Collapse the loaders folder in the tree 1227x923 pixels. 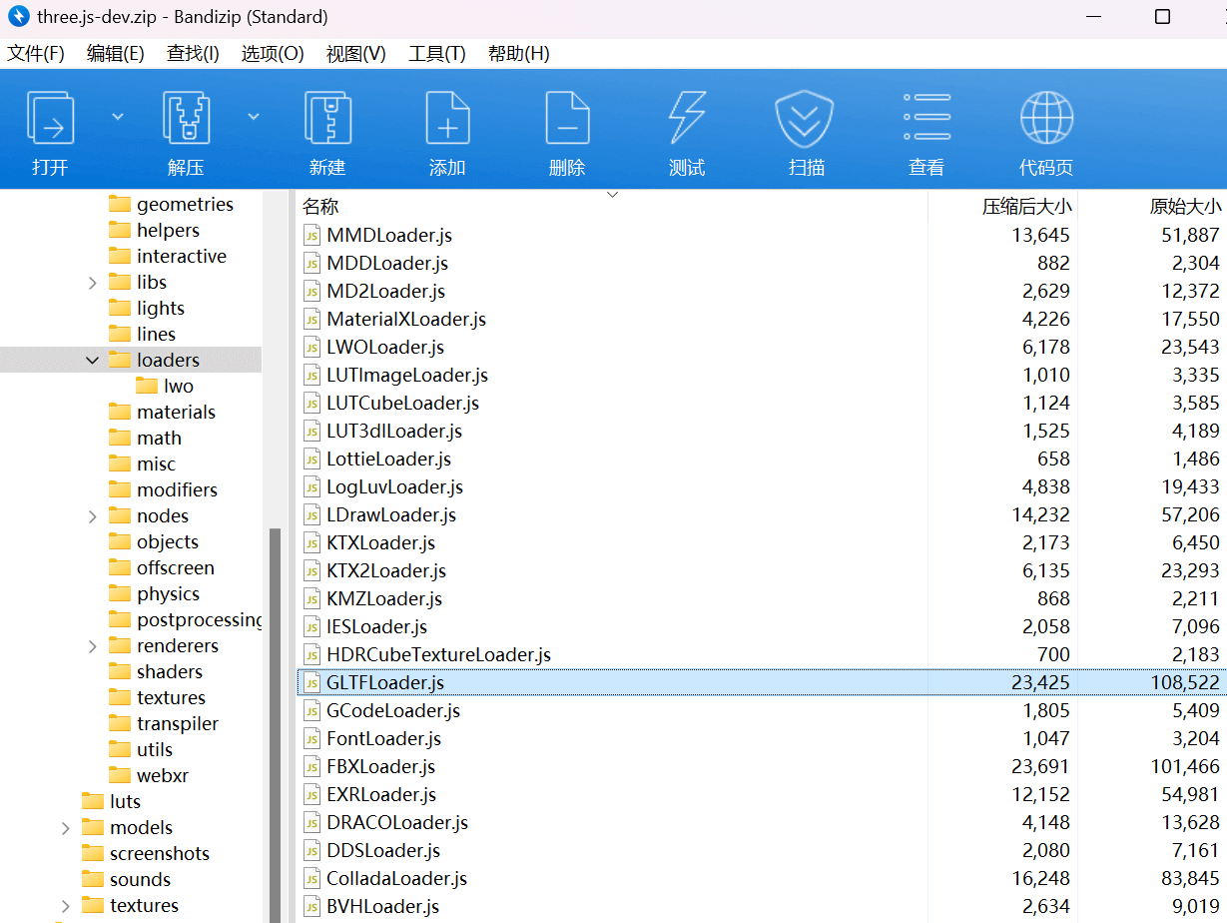[93, 361]
